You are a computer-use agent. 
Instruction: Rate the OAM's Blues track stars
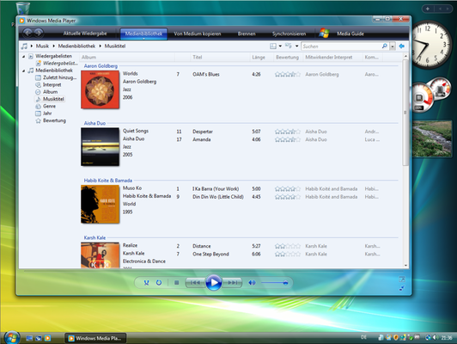point(288,75)
